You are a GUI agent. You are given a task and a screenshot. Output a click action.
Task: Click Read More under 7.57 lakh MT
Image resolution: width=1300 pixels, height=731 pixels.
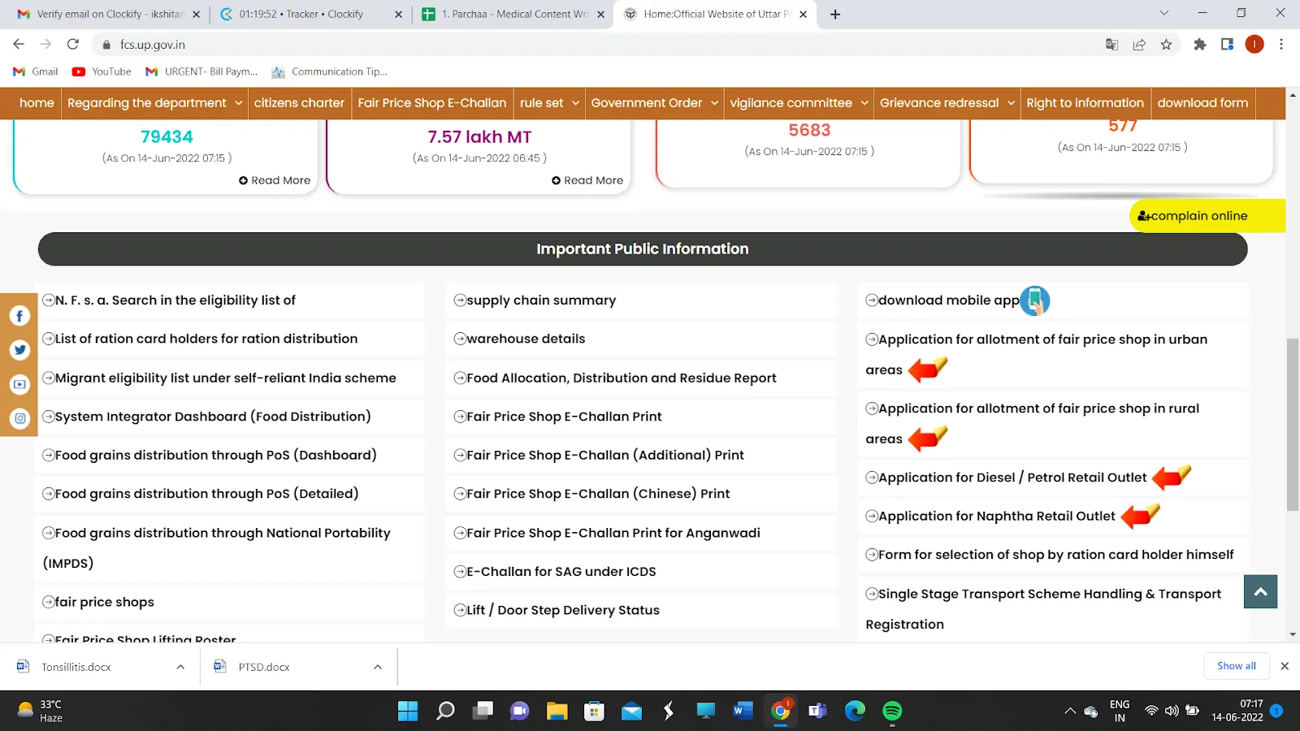point(587,180)
